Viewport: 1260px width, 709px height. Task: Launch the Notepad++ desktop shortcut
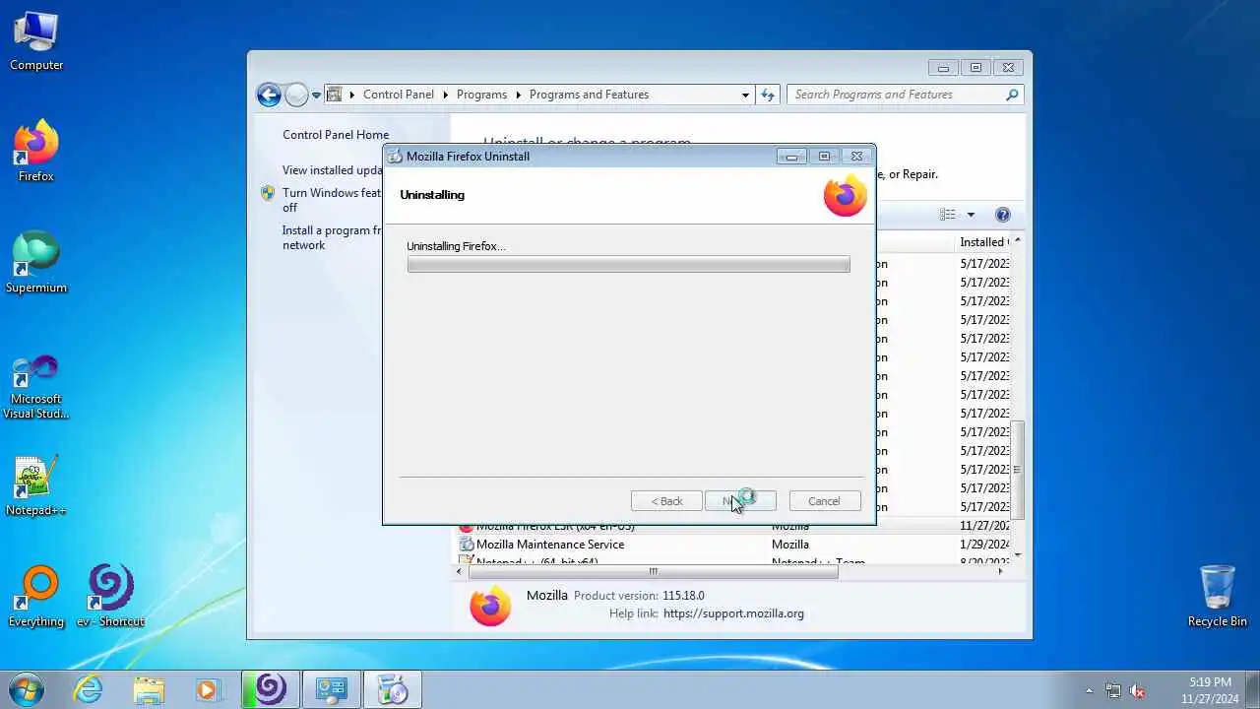click(36, 485)
